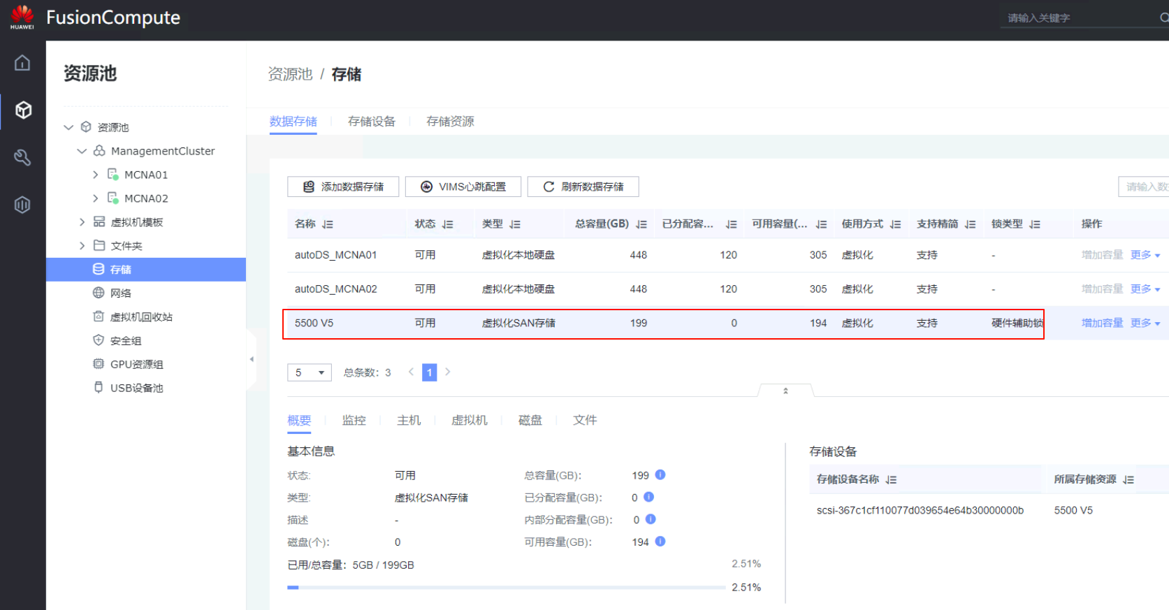The height and width of the screenshot is (610, 1169).
Task: Sort table by name column icon
Action: 328,224
